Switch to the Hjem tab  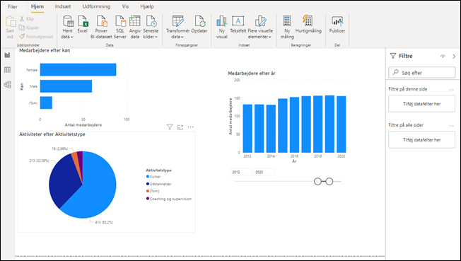coord(37,6)
